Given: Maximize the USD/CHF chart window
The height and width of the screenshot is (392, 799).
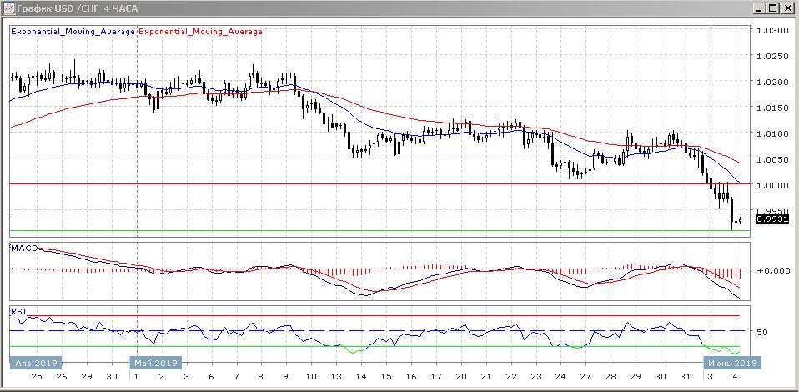Looking at the screenshot, I should tap(773, 8).
